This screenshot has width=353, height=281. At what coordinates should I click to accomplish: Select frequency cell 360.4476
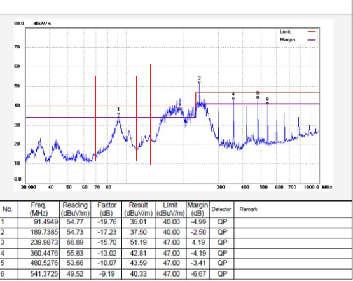tap(44, 253)
